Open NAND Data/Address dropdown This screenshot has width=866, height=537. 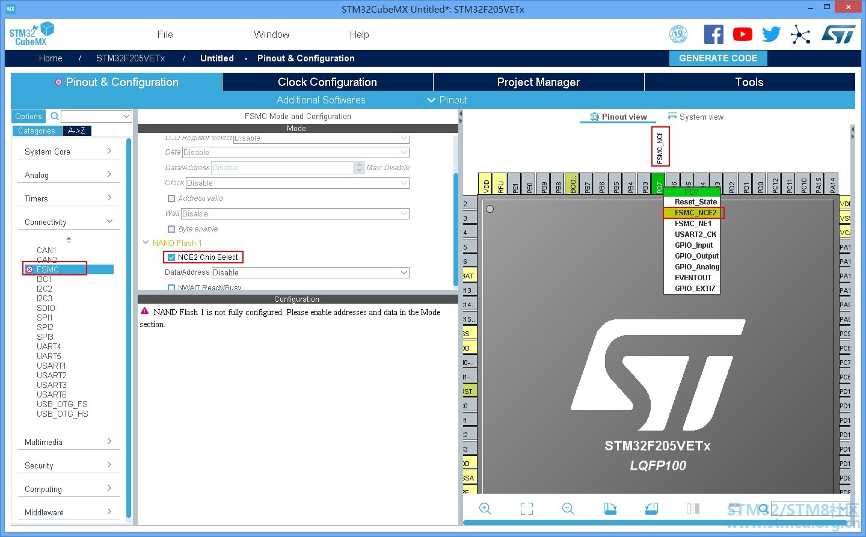point(310,272)
